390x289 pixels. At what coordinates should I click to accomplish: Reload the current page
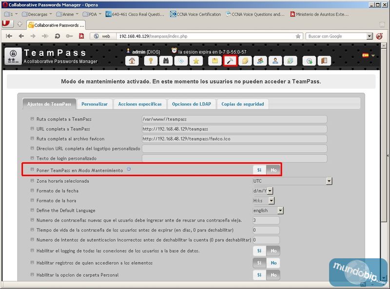(x=57, y=36)
